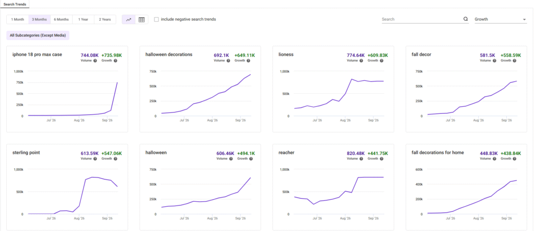Image resolution: width=534 pixels, height=231 pixels.
Task: Select the 1 Year range
Action: click(83, 19)
